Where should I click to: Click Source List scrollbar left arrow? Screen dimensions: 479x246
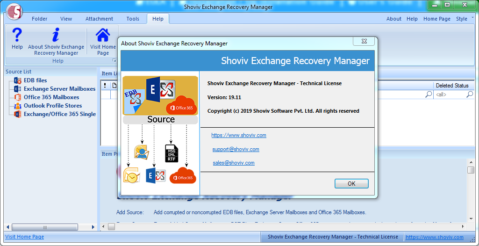point(8,227)
